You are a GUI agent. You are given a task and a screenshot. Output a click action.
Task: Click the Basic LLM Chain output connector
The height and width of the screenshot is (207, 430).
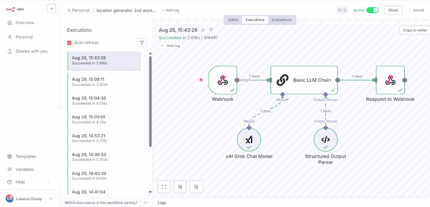(x=338, y=80)
